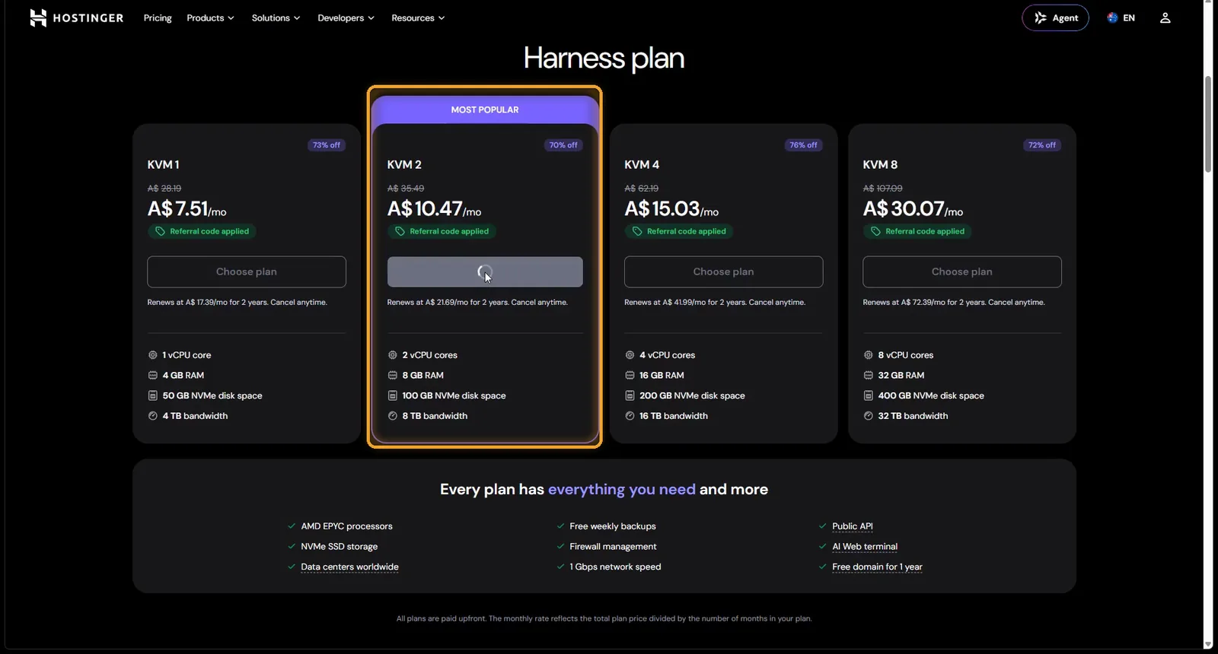
Task: Click the 72% off badge
Action: [x=1042, y=145]
